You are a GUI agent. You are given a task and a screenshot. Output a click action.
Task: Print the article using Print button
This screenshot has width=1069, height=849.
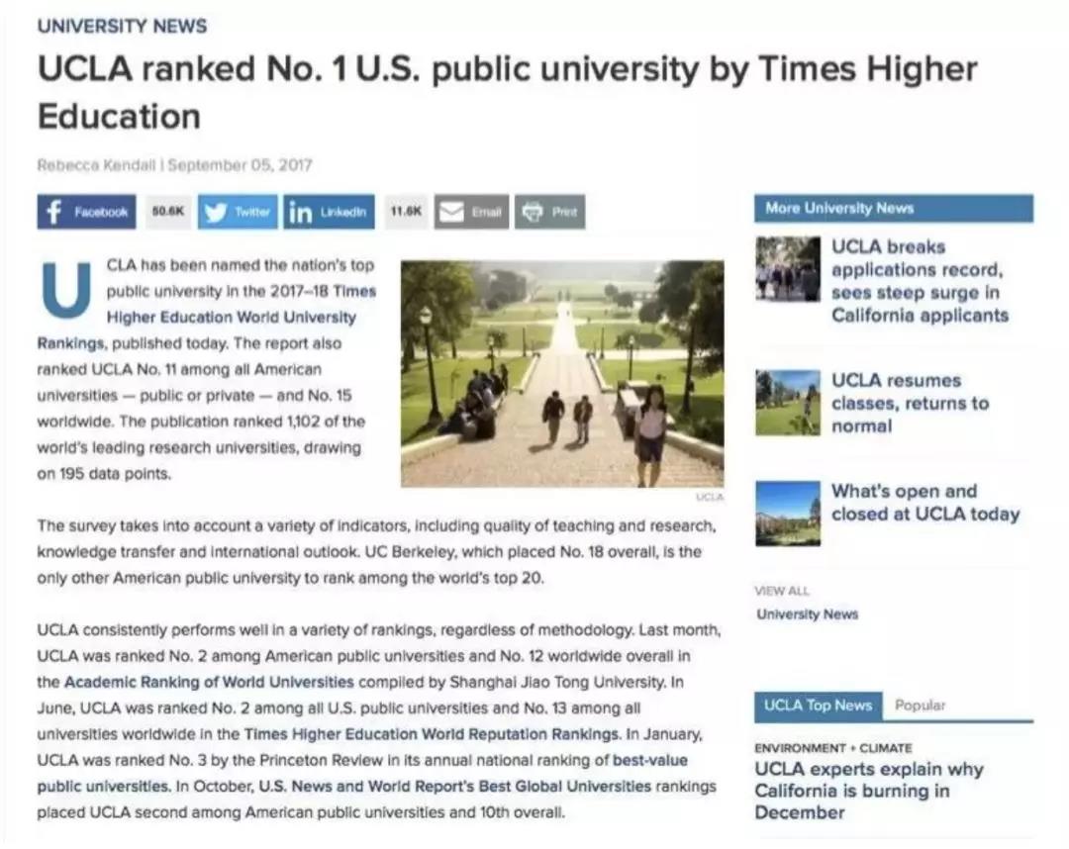pyautogui.click(x=549, y=212)
